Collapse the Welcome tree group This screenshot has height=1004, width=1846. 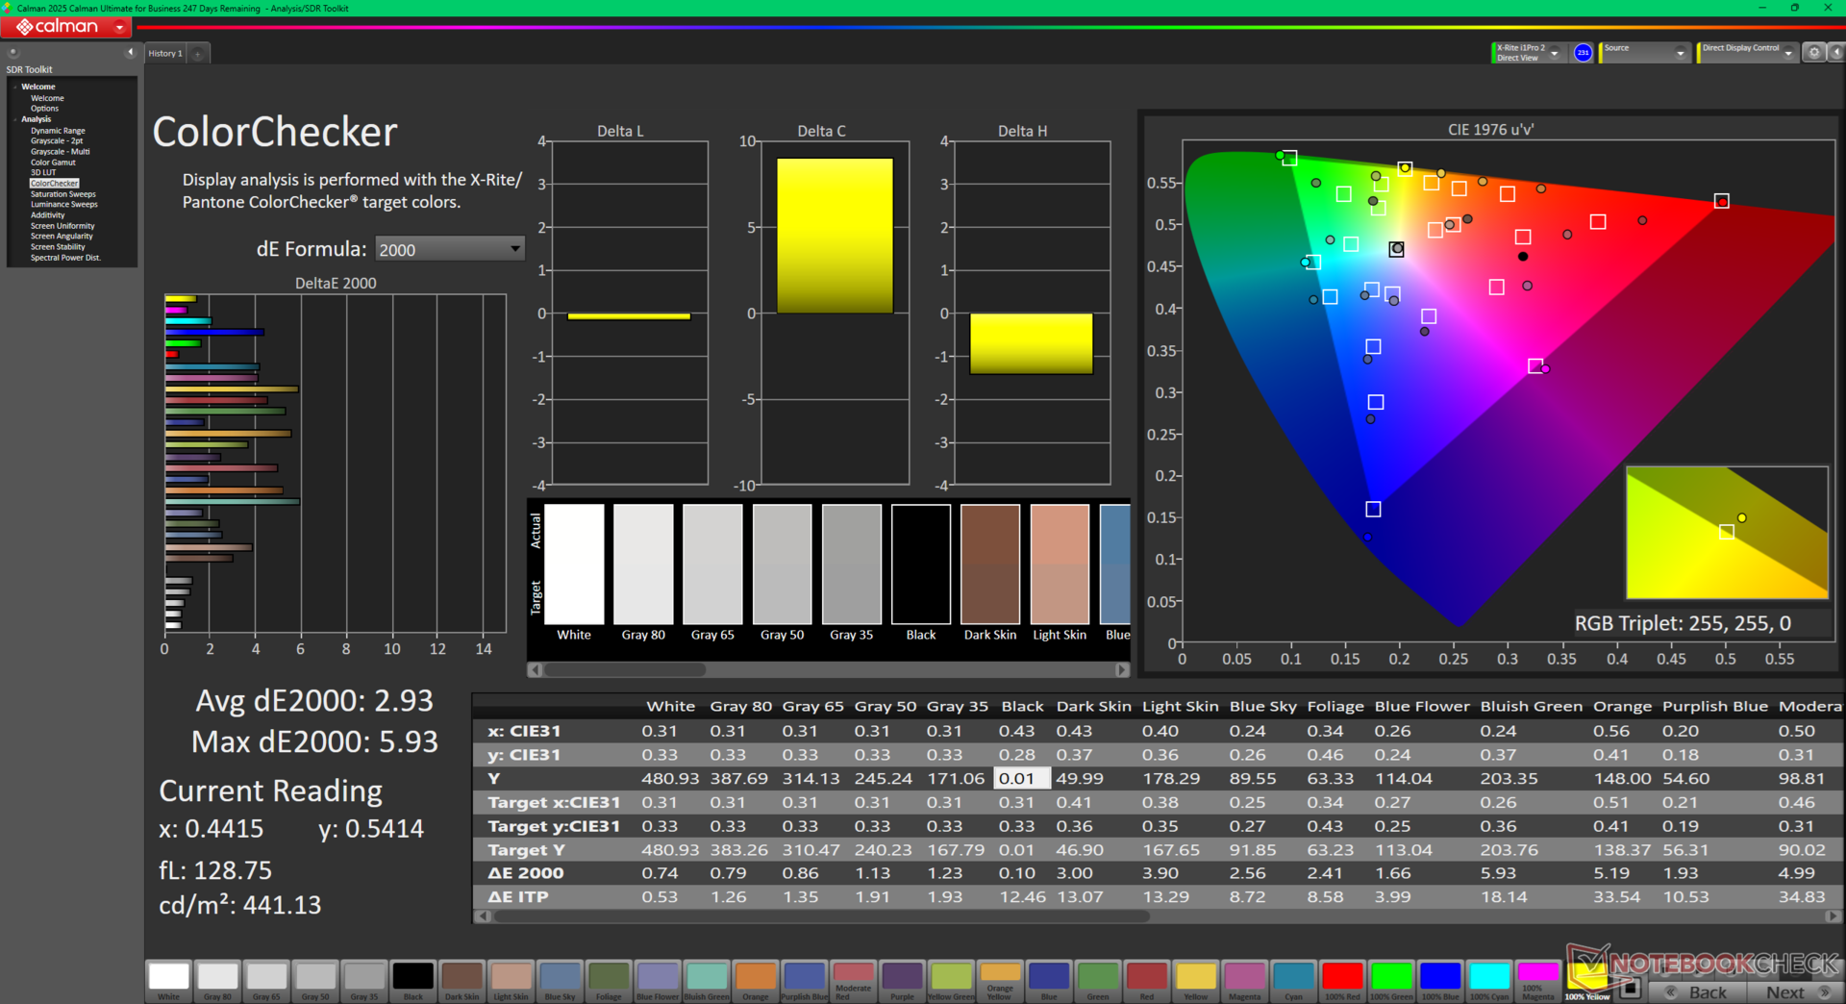[14, 87]
